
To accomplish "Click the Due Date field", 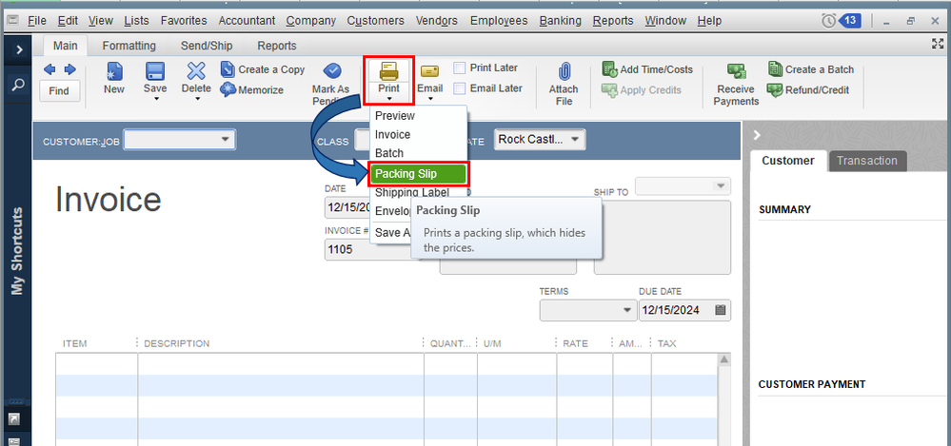I will point(684,310).
